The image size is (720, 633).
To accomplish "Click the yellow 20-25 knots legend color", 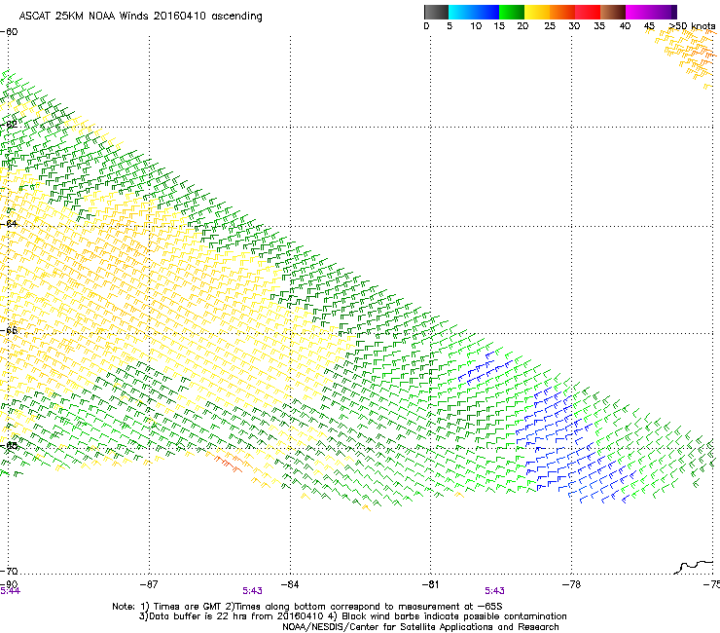I will (537, 12).
